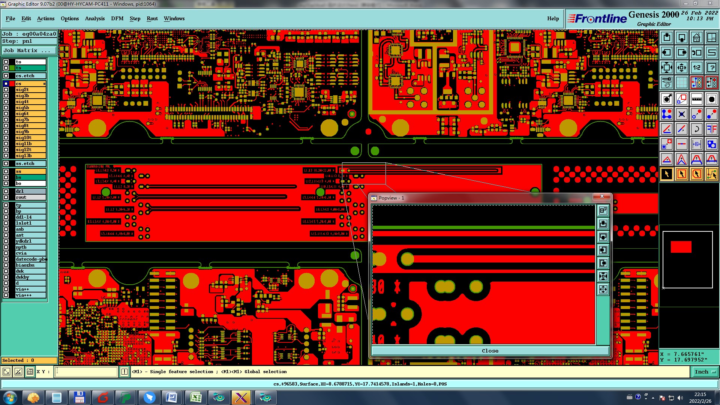Open the Inch units dropdown
This screenshot has width=720, height=405.
(x=705, y=372)
